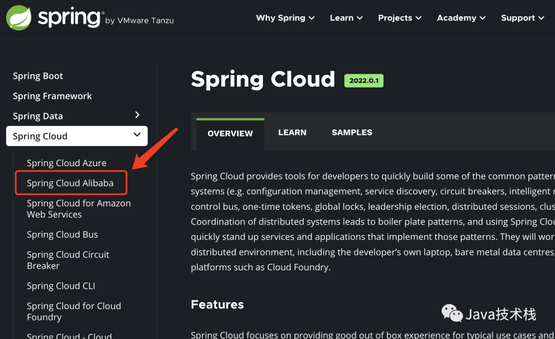Click the Features heading
The image size is (555, 339).
217,305
